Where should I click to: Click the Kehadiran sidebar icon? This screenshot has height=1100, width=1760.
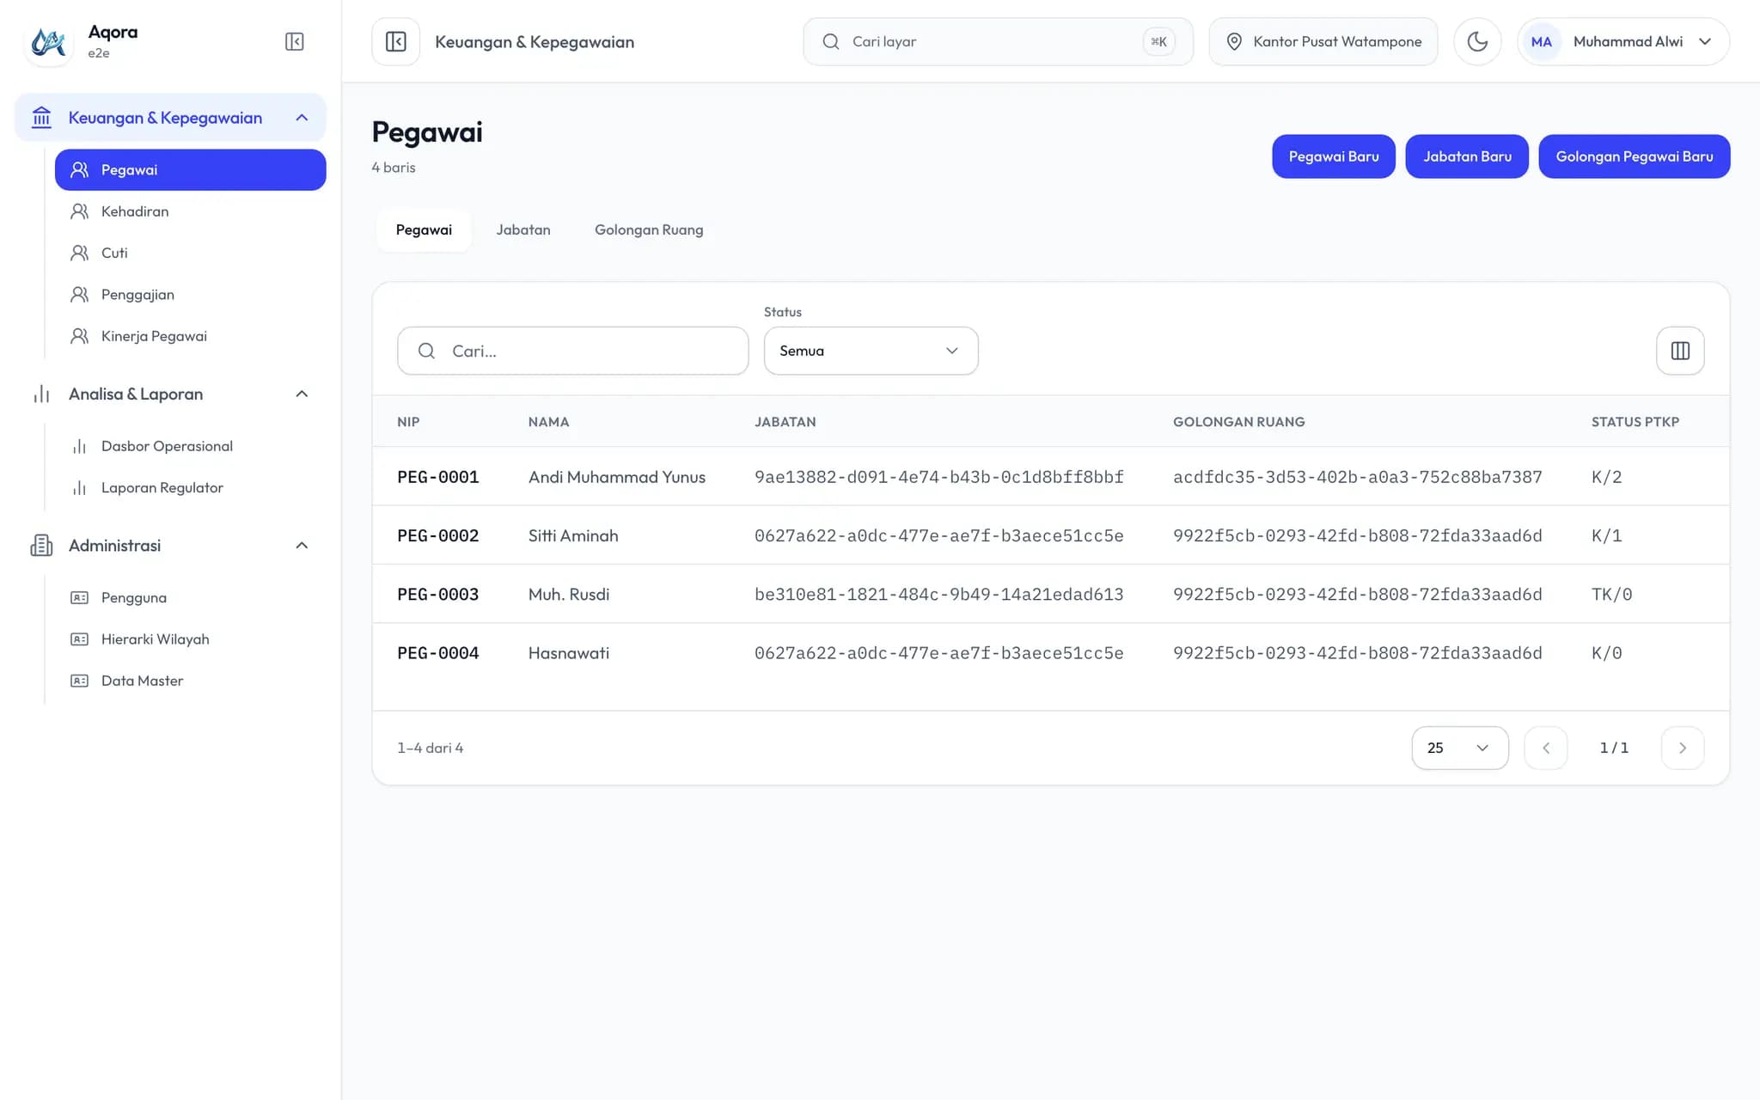(x=79, y=211)
